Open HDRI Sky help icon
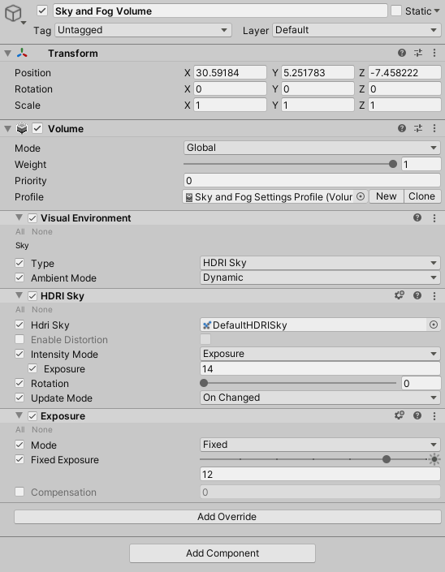 tap(417, 295)
